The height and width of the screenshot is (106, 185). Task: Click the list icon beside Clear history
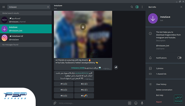(150, 84)
